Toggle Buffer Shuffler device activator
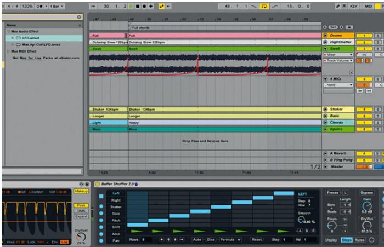This screenshot has width=384, height=247. (x=97, y=184)
